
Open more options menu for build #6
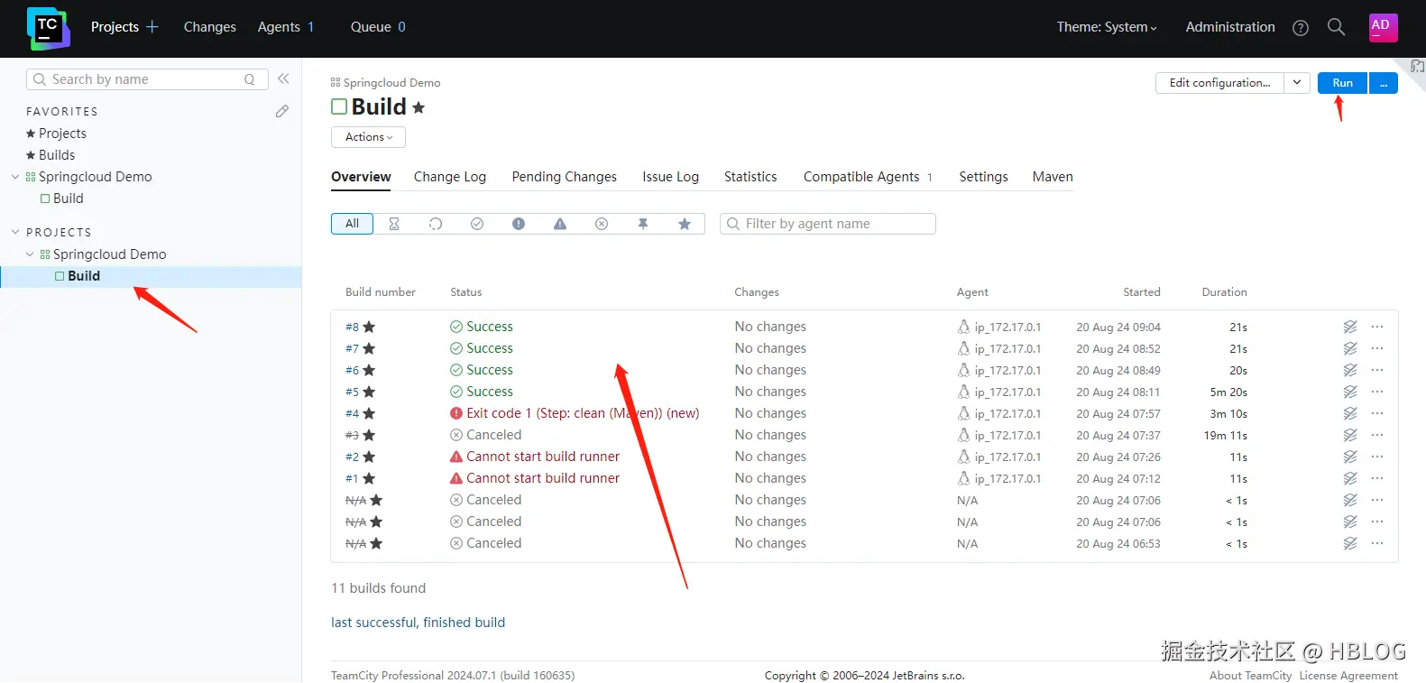click(x=1377, y=370)
